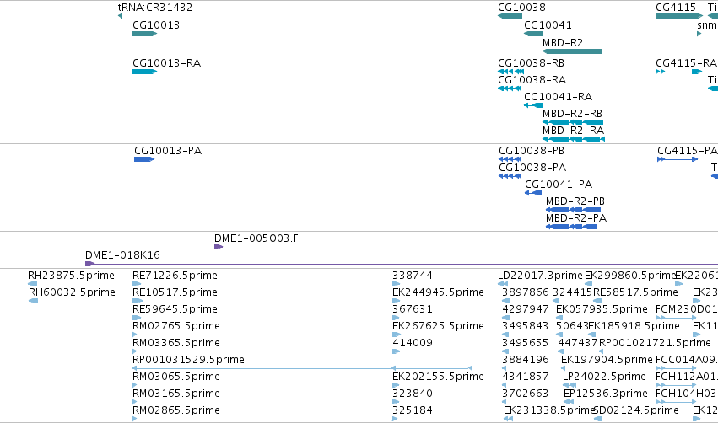The height and width of the screenshot is (423, 718).
Task: Select the CG10041-PA protein feature
Action: pyautogui.click(x=533, y=193)
